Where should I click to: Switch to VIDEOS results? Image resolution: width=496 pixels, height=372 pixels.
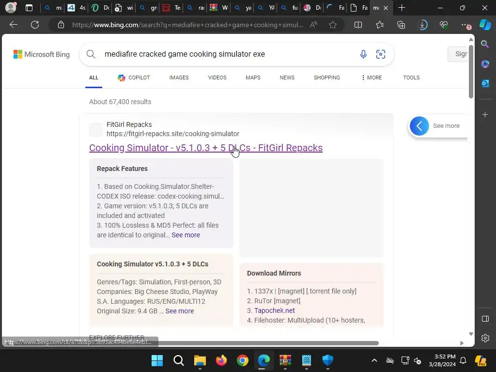217,77
